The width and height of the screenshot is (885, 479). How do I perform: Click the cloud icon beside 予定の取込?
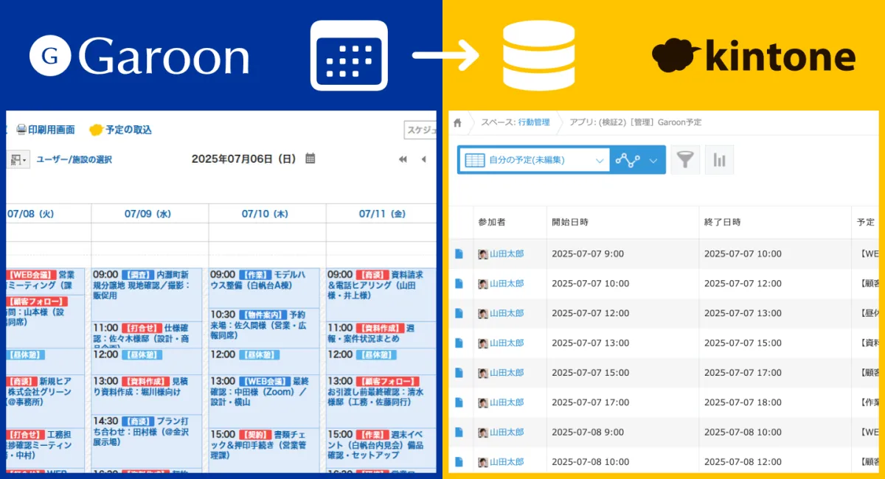point(96,130)
